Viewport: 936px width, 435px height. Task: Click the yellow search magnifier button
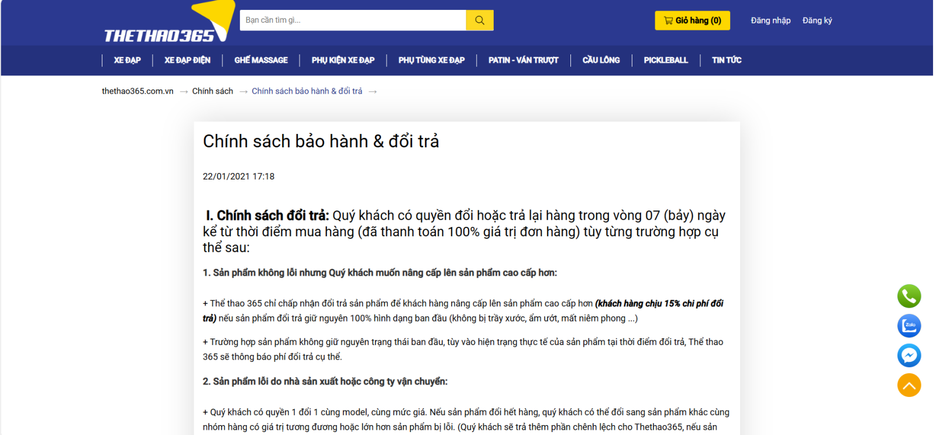[x=479, y=20]
